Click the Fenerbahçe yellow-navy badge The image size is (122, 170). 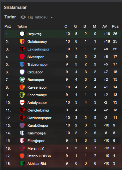[22, 95]
